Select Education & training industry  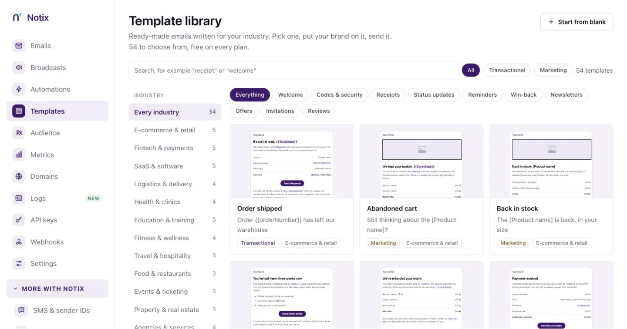(175, 220)
